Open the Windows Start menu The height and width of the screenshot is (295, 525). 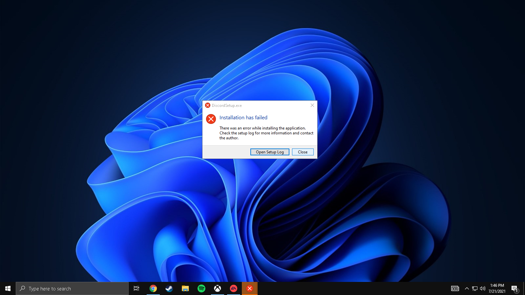pyautogui.click(x=8, y=288)
